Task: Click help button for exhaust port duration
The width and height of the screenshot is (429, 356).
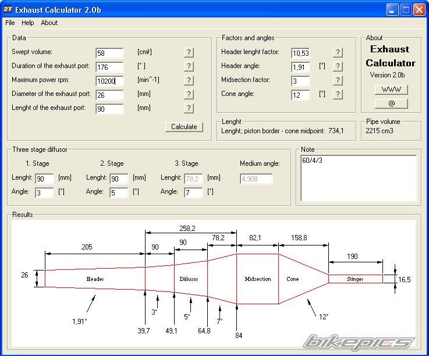Action: pos(189,66)
